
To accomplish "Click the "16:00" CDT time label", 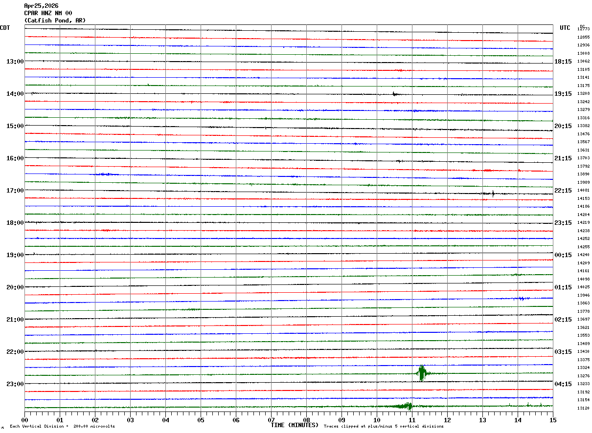I will [15, 158].
